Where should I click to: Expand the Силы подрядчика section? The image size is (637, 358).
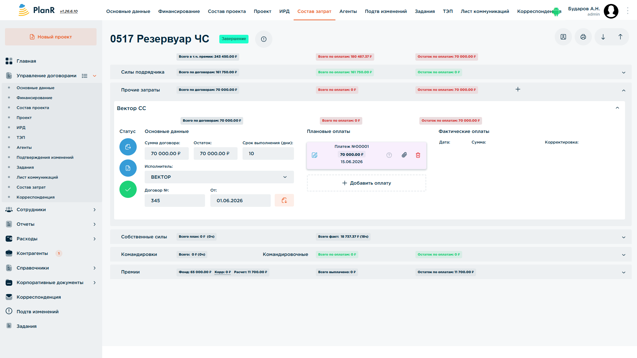[x=624, y=73]
